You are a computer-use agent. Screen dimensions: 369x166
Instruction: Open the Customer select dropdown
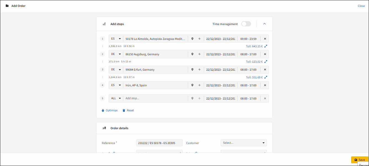pyautogui.click(x=244, y=143)
